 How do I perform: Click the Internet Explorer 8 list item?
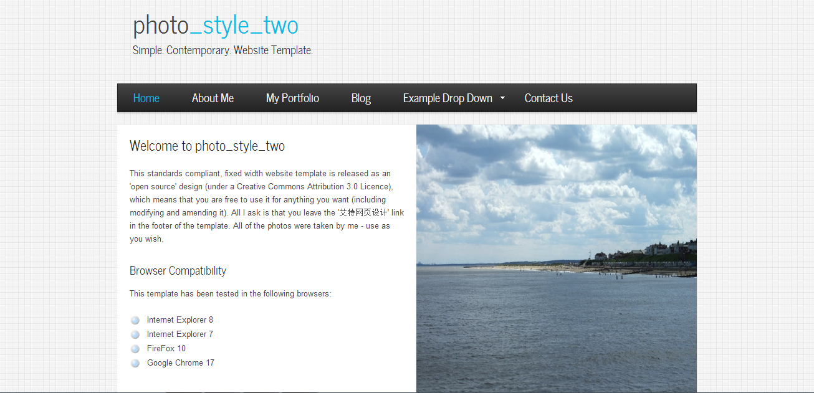coord(180,320)
